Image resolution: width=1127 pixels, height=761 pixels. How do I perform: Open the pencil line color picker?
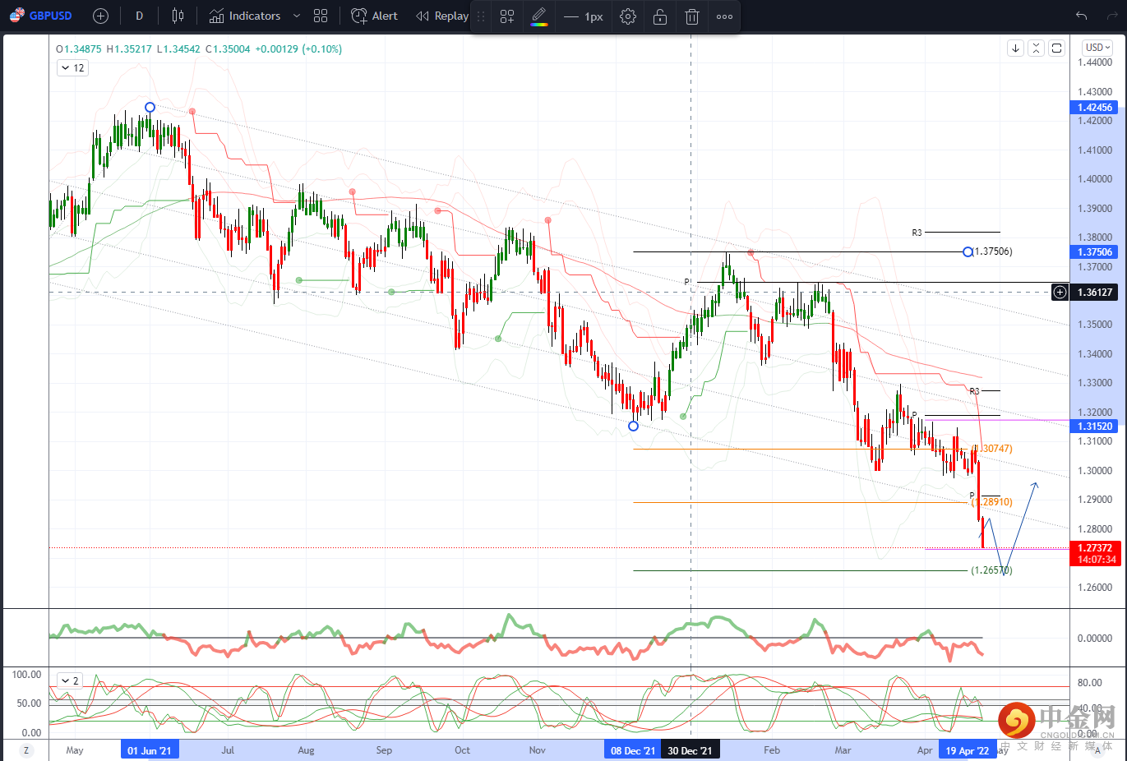pos(539,16)
